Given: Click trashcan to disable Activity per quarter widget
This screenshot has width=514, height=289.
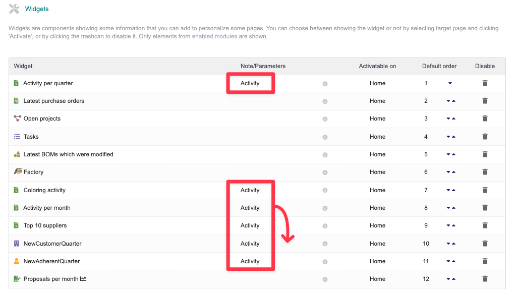Looking at the screenshot, I should tap(485, 83).
